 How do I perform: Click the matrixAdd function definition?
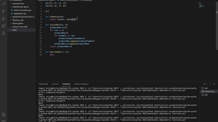pyautogui.click(x=58, y=52)
